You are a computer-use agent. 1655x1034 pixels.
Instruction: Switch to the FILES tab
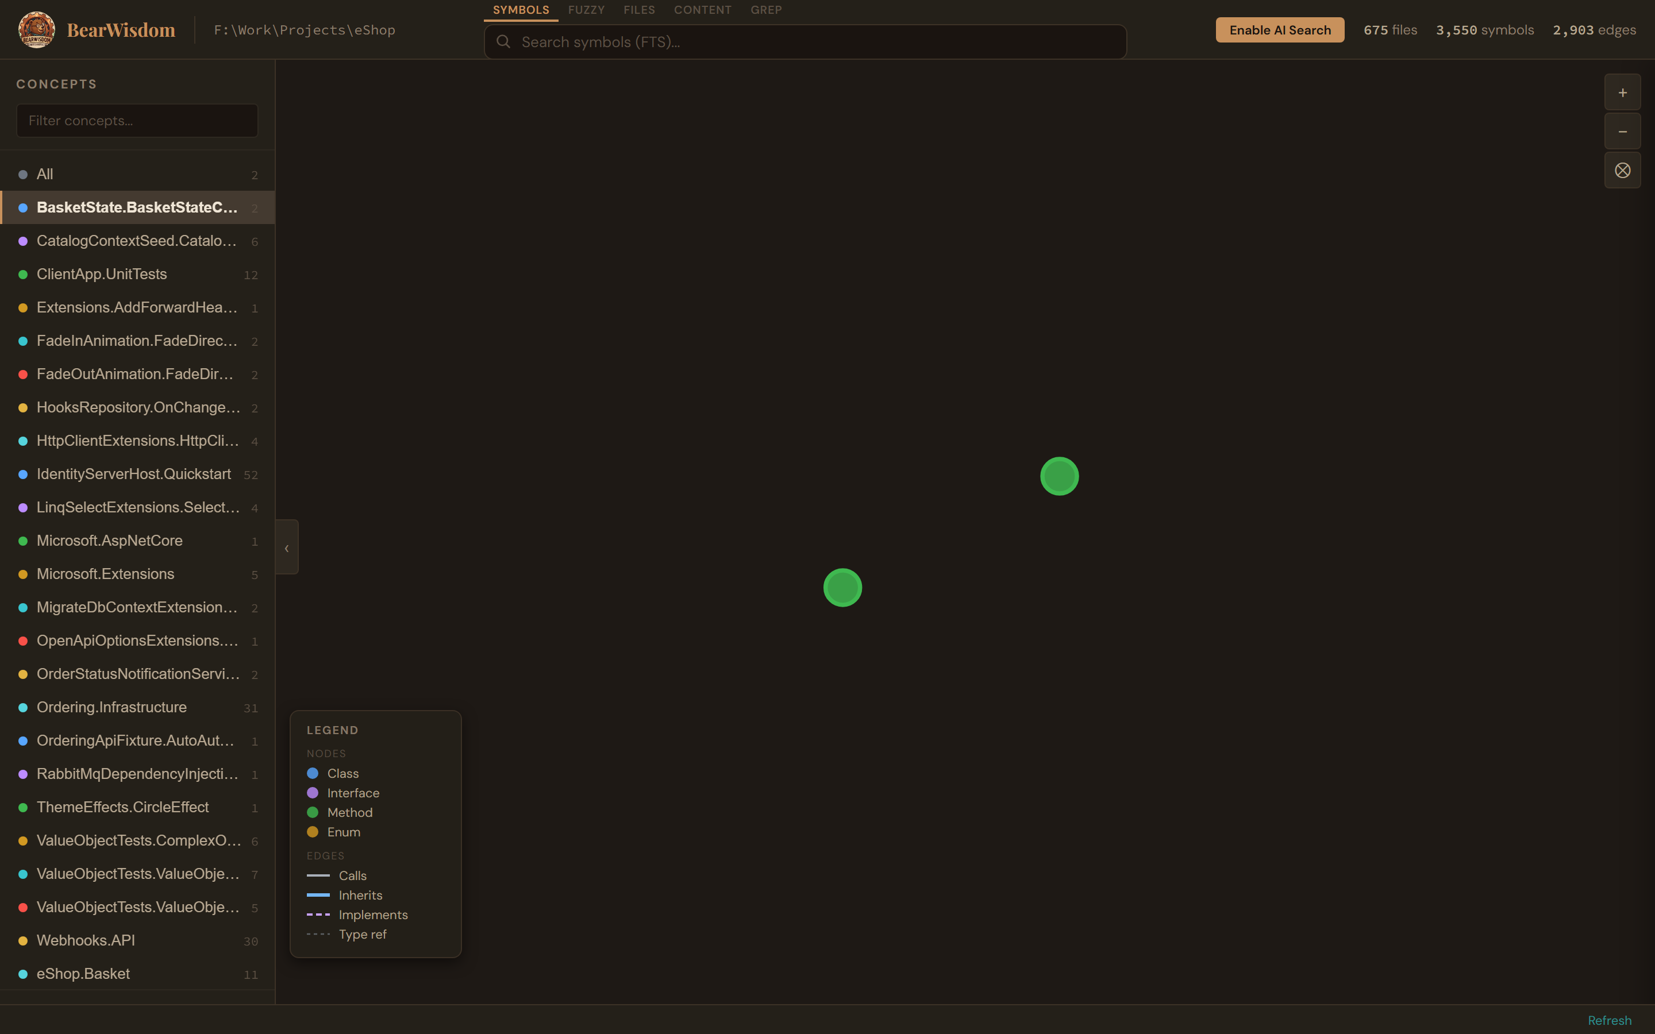tap(639, 10)
